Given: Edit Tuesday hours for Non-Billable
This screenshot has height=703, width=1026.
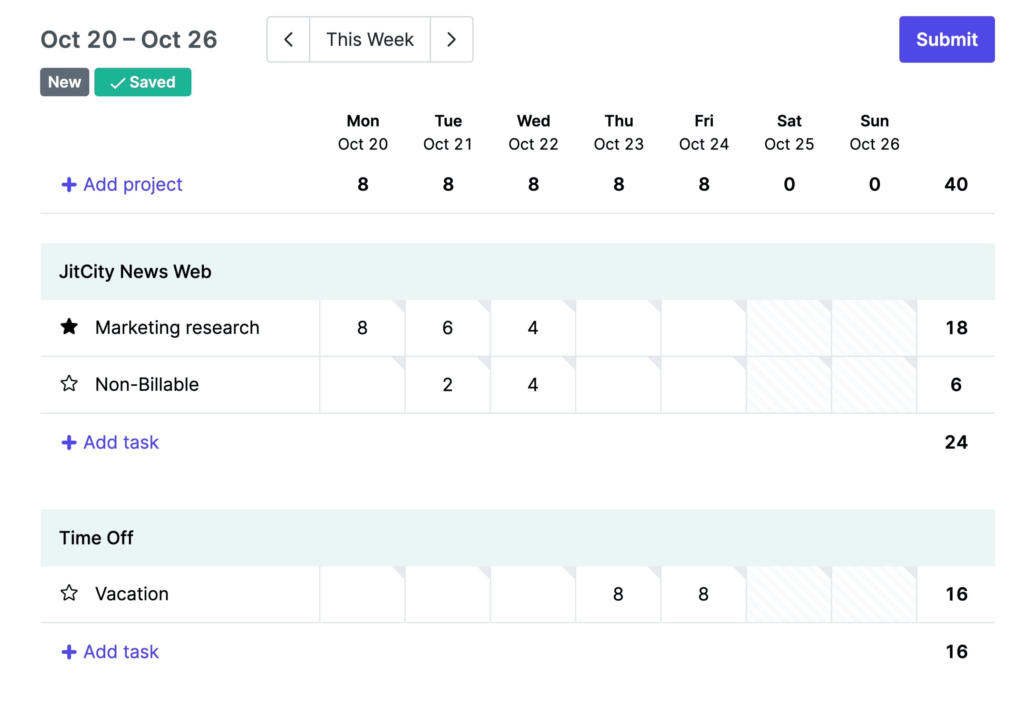Looking at the screenshot, I should tap(447, 384).
